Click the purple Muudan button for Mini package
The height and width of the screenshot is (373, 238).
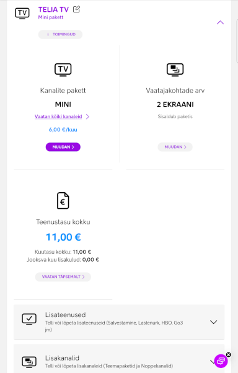click(x=63, y=147)
